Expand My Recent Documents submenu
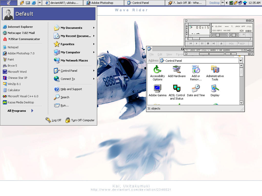Screen dimensions: 262x196 94,36
